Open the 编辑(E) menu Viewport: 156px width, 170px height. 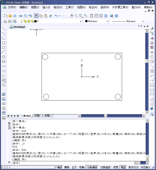(23, 7)
